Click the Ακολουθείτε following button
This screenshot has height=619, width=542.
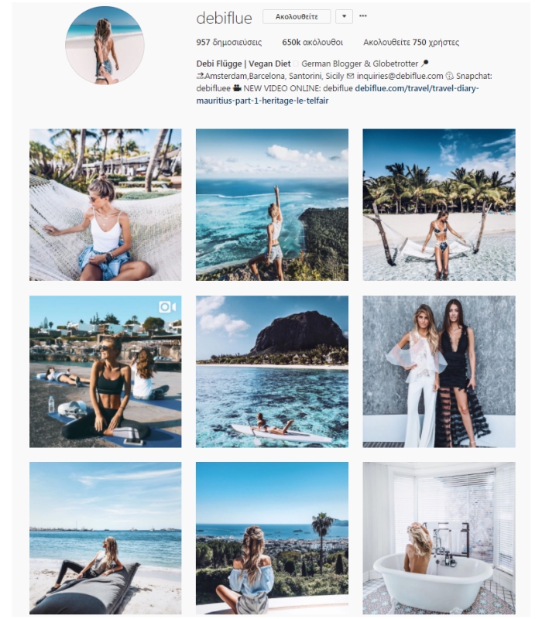tap(297, 16)
